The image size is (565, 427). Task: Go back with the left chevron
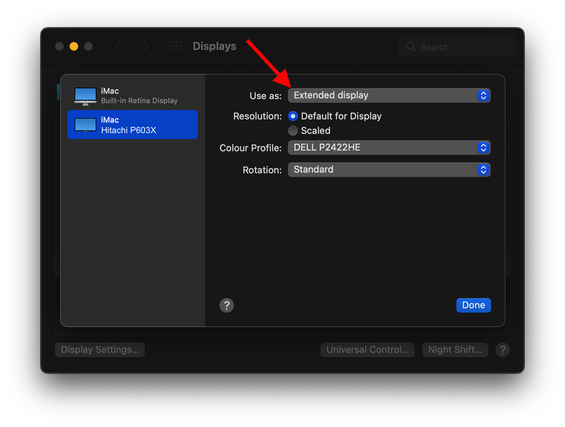click(118, 46)
